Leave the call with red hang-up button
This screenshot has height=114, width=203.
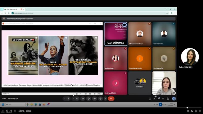coord(111,99)
